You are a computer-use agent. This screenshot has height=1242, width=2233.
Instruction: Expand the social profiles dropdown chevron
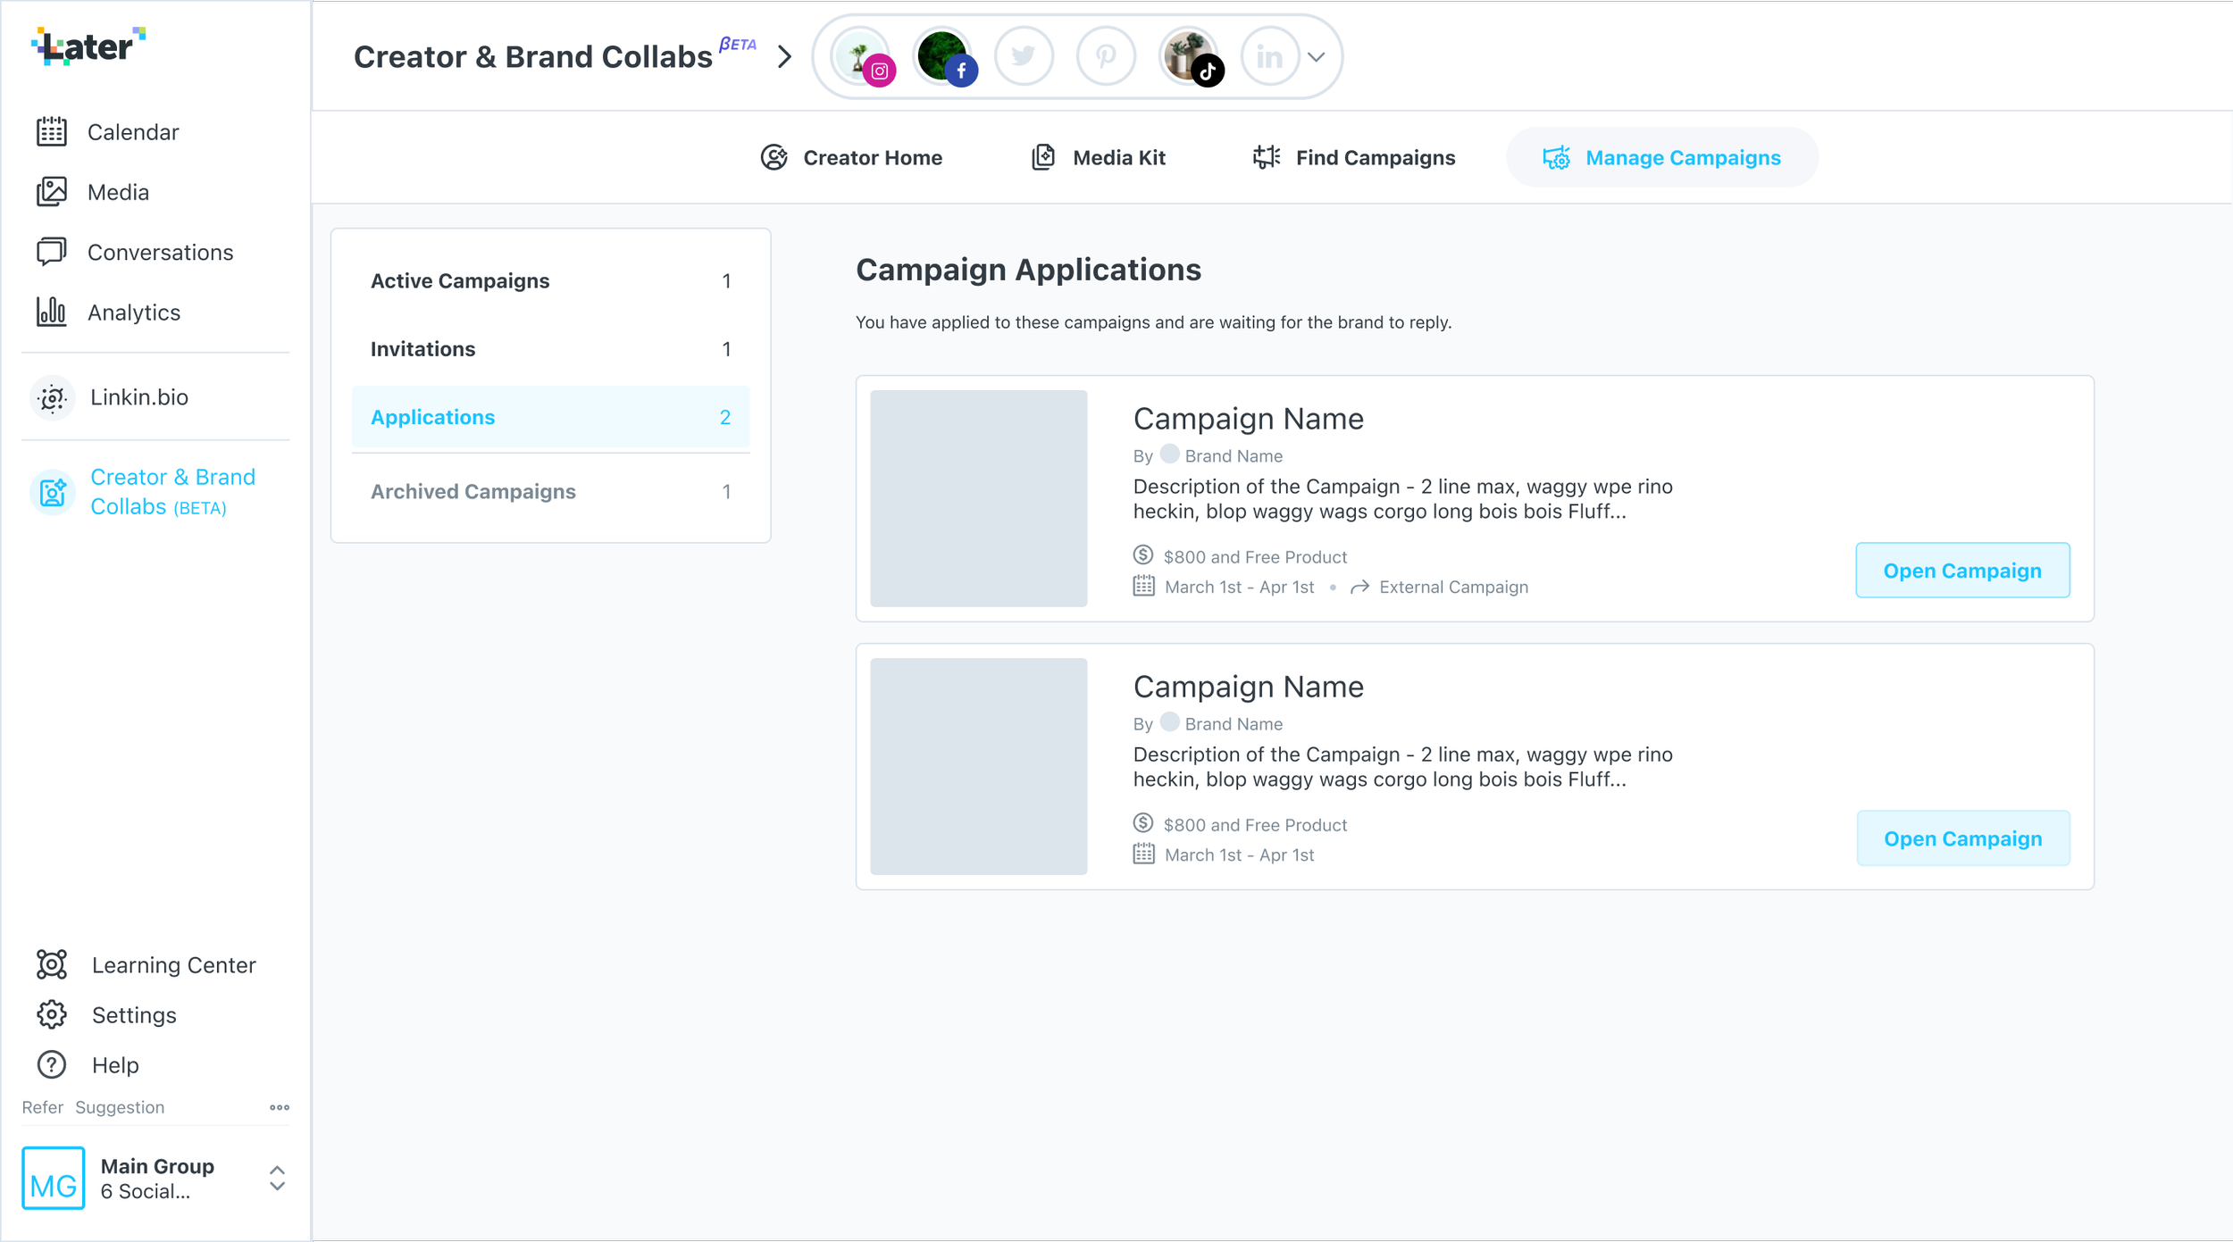click(x=1316, y=57)
